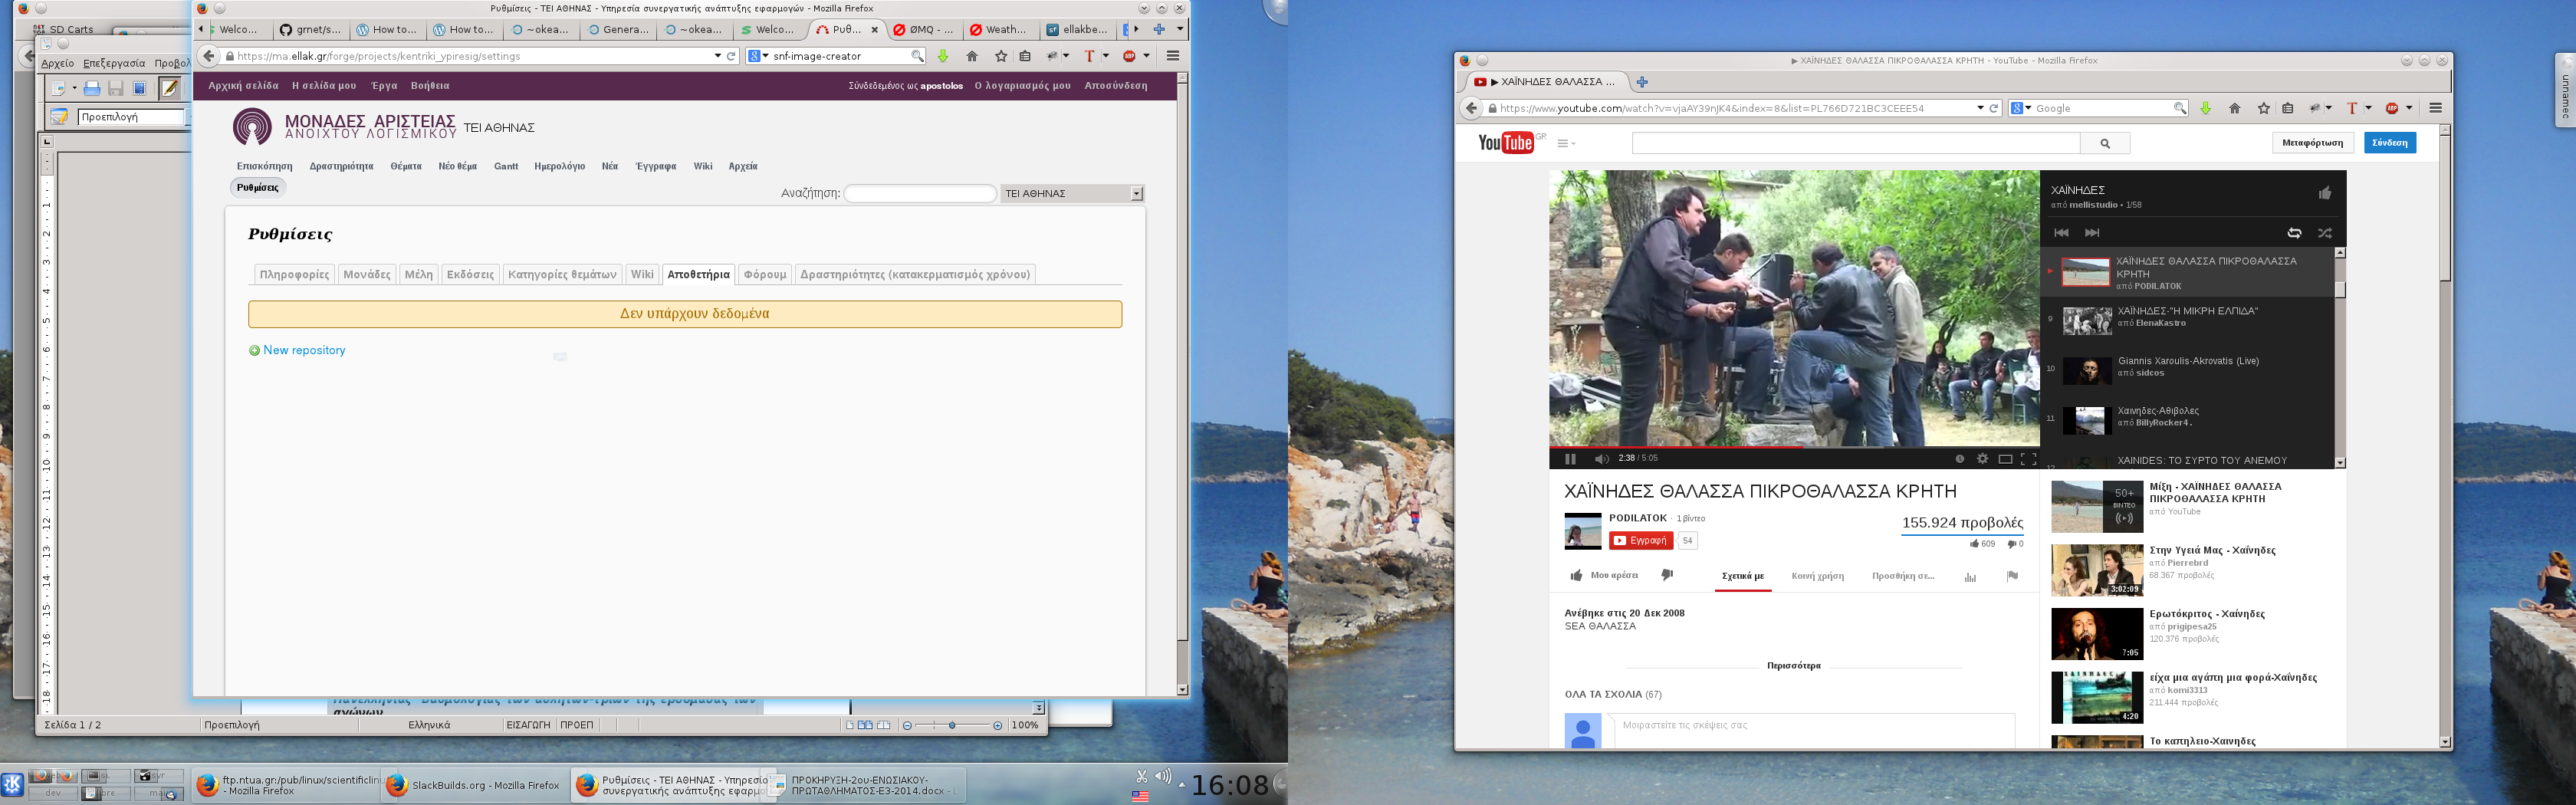Toggle playlist shuffle icon
Viewport: 2576px width, 805px height.
(x=2325, y=233)
